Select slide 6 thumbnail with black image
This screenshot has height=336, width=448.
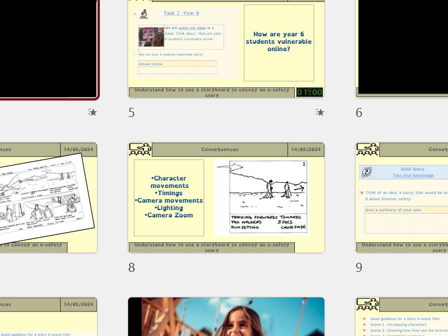[401, 49]
